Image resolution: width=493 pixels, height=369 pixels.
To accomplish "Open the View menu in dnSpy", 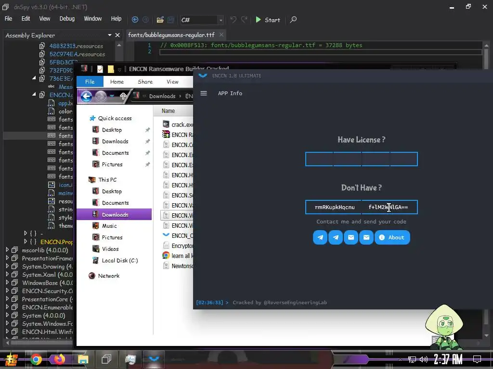I will (45, 19).
